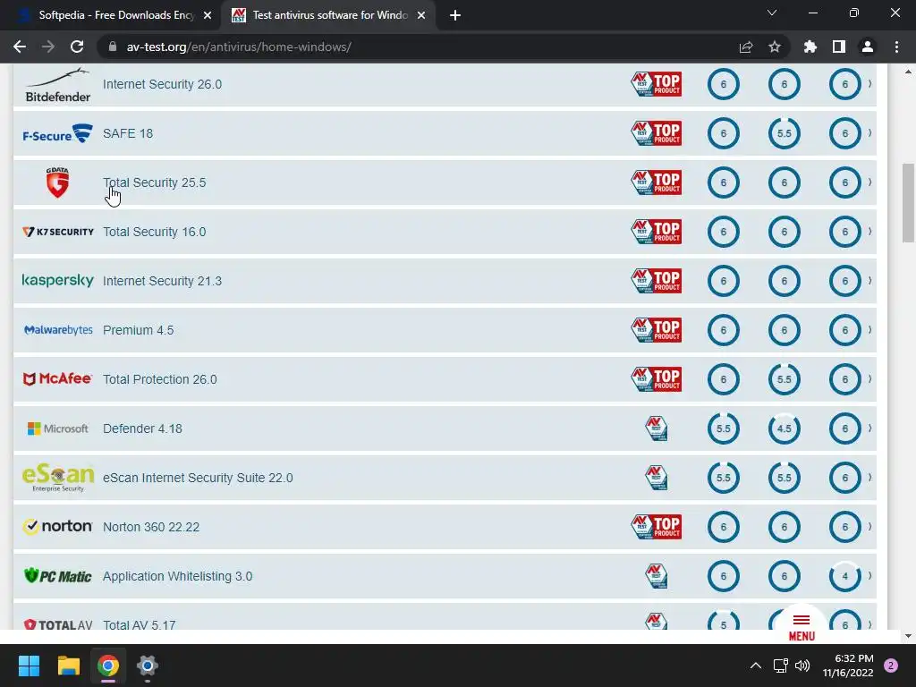Open the notification count badge
The width and height of the screenshot is (916, 687).
(891, 666)
